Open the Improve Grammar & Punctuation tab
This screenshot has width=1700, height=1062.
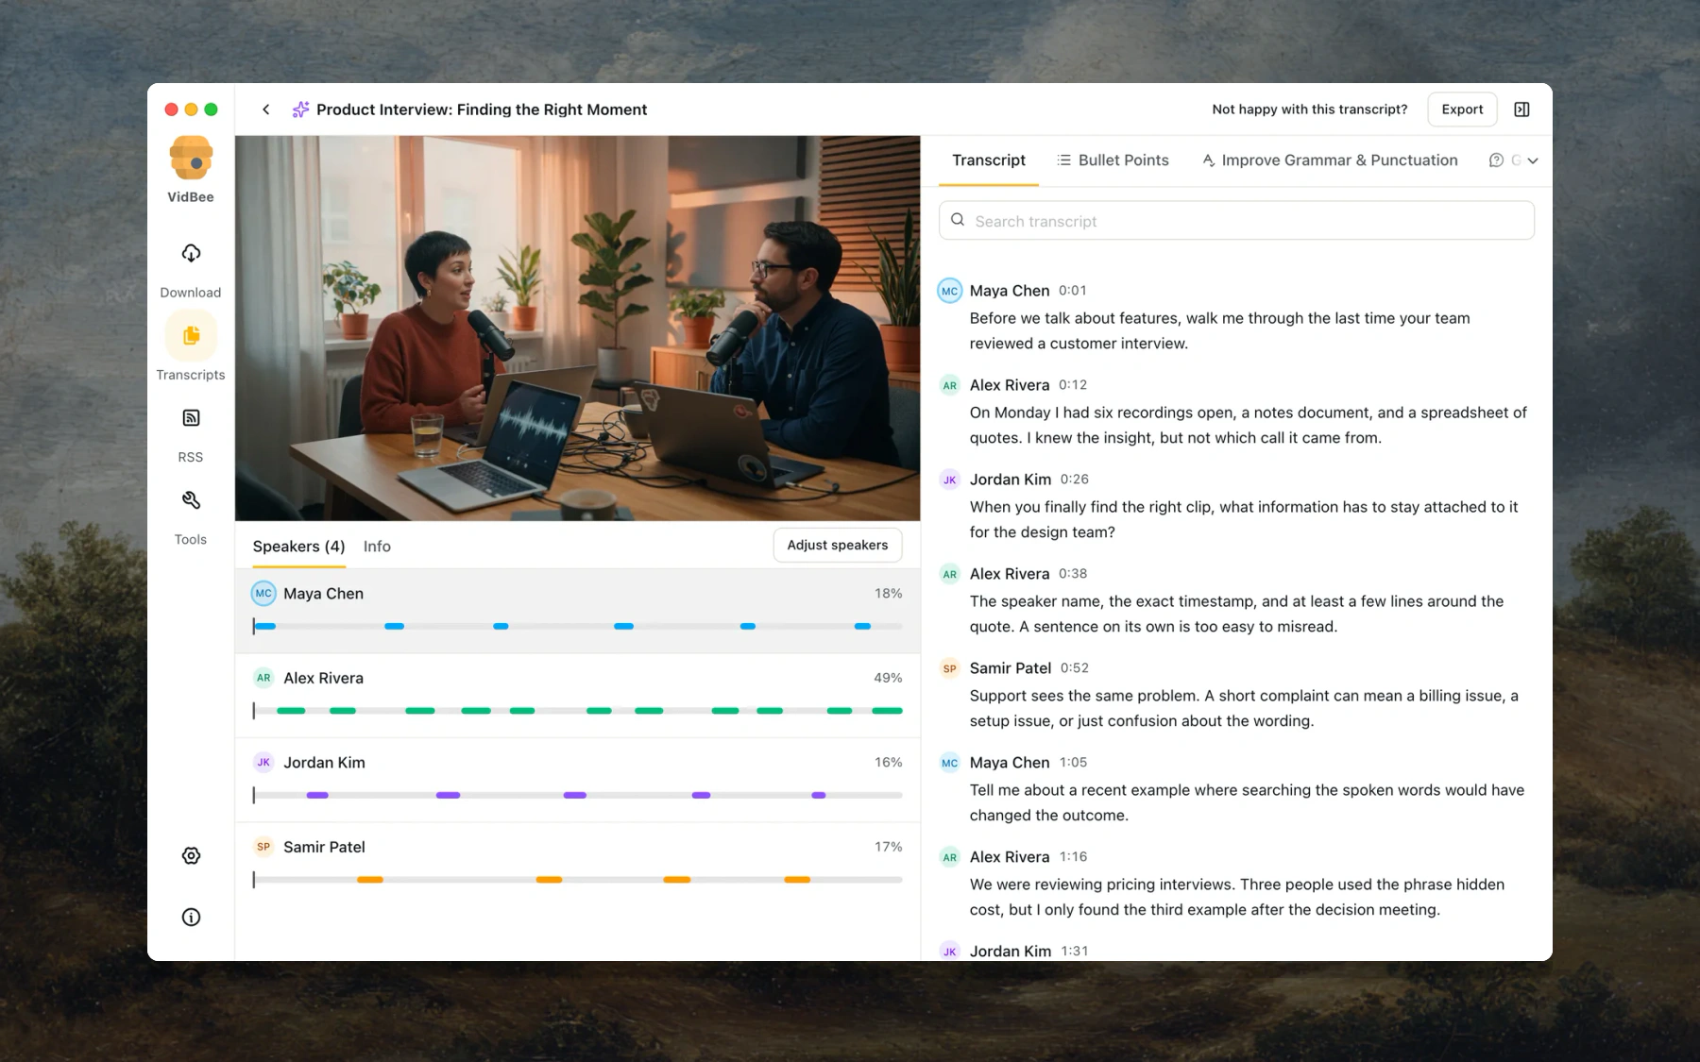point(1330,160)
